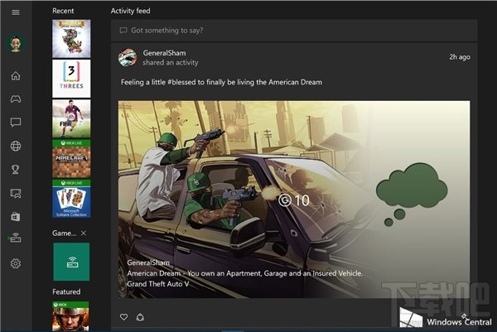
Task: Go to Home in sidebar
Action: [x=15, y=76]
